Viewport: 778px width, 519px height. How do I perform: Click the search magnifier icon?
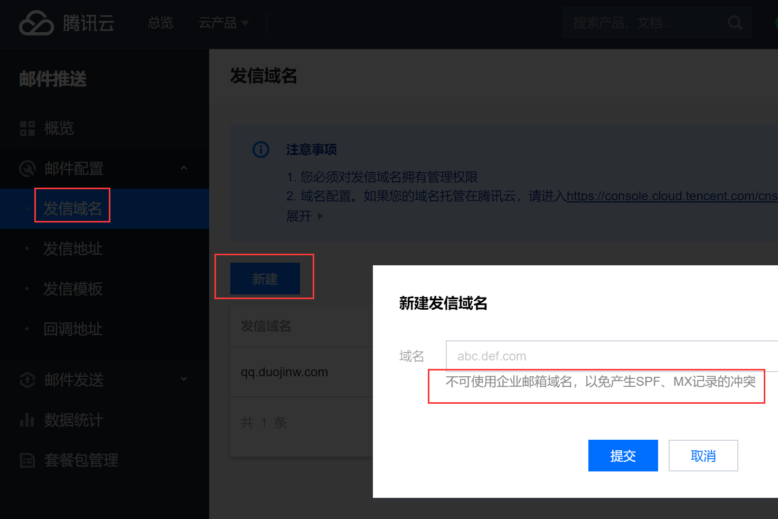pos(735,23)
